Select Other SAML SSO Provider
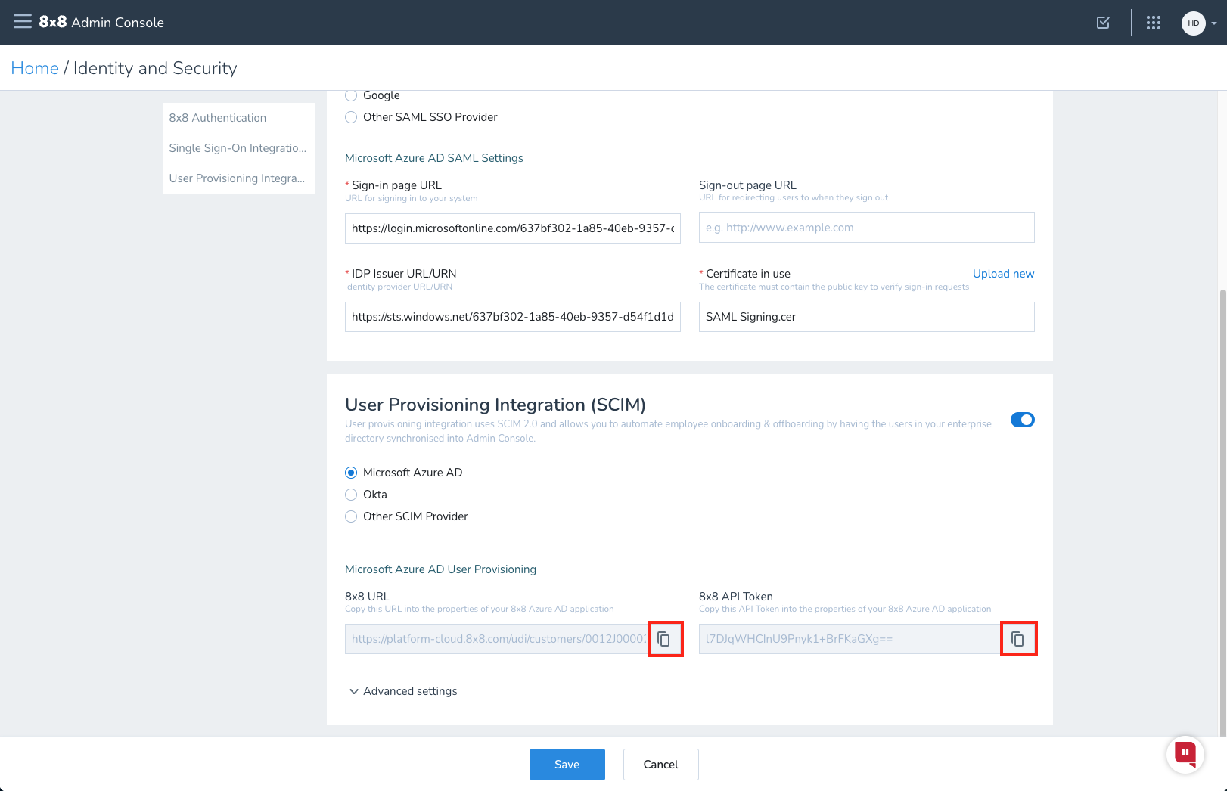Screen dimensions: 1227x791 click(x=351, y=117)
